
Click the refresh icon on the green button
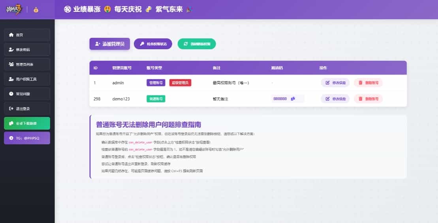(x=185, y=44)
